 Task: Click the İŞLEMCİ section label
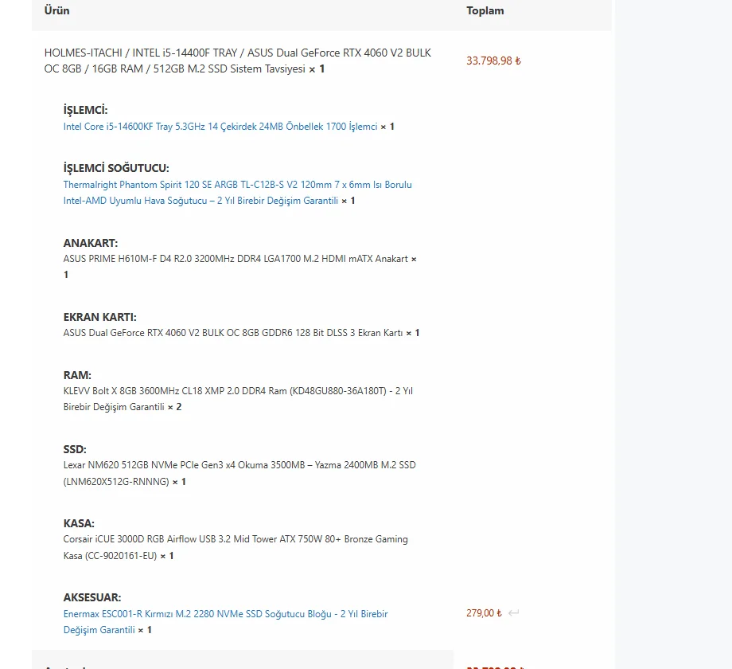pyautogui.click(x=85, y=110)
